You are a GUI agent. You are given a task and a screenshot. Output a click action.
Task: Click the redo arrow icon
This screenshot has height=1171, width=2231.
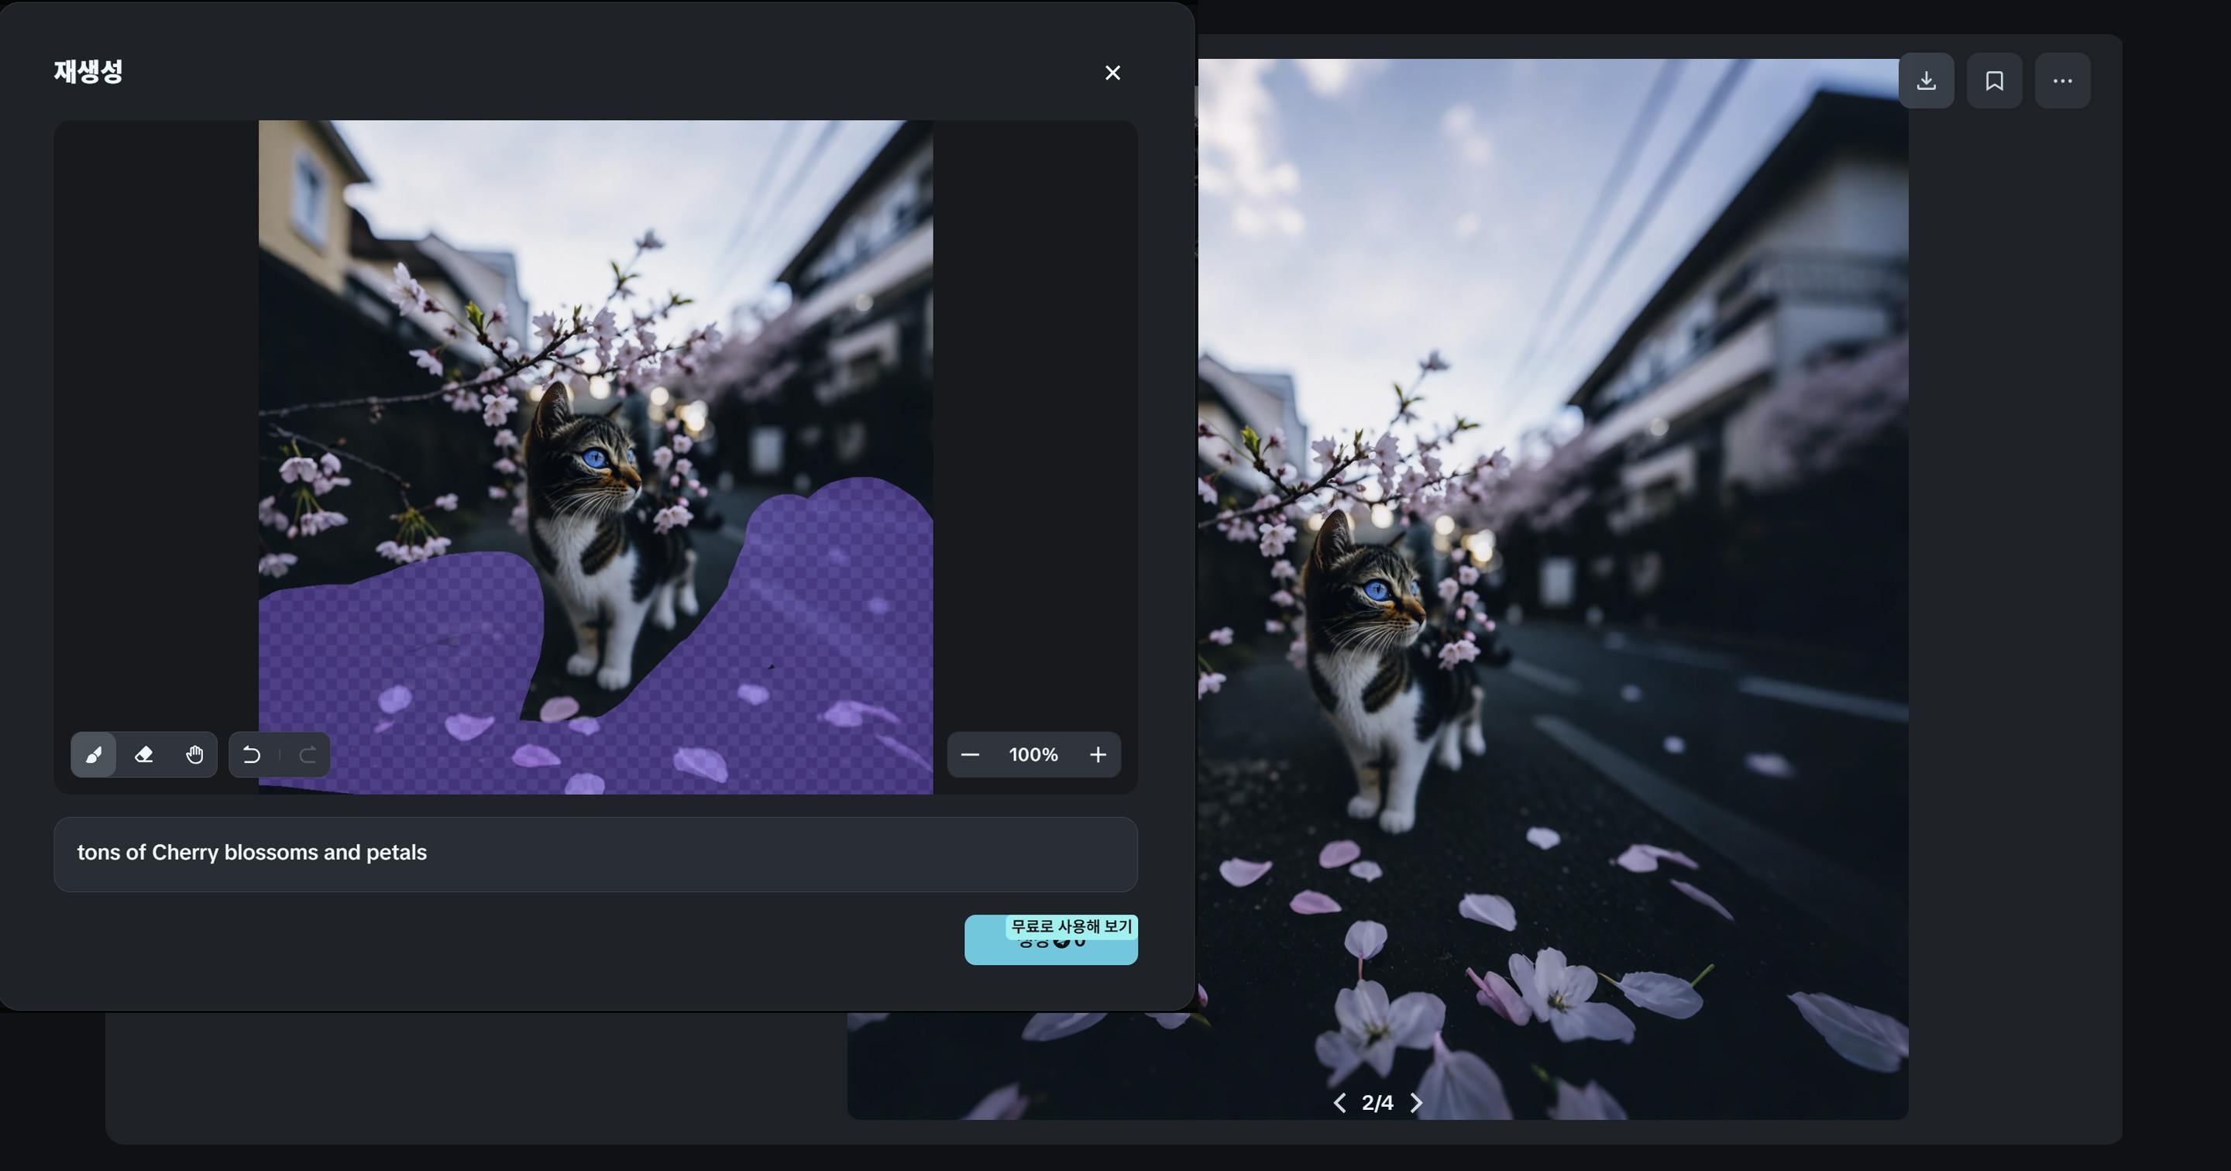[x=308, y=754]
